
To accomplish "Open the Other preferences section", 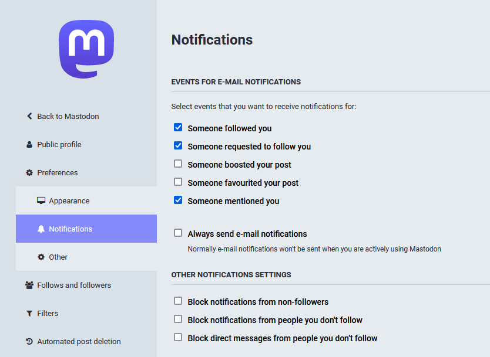I will pos(58,257).
